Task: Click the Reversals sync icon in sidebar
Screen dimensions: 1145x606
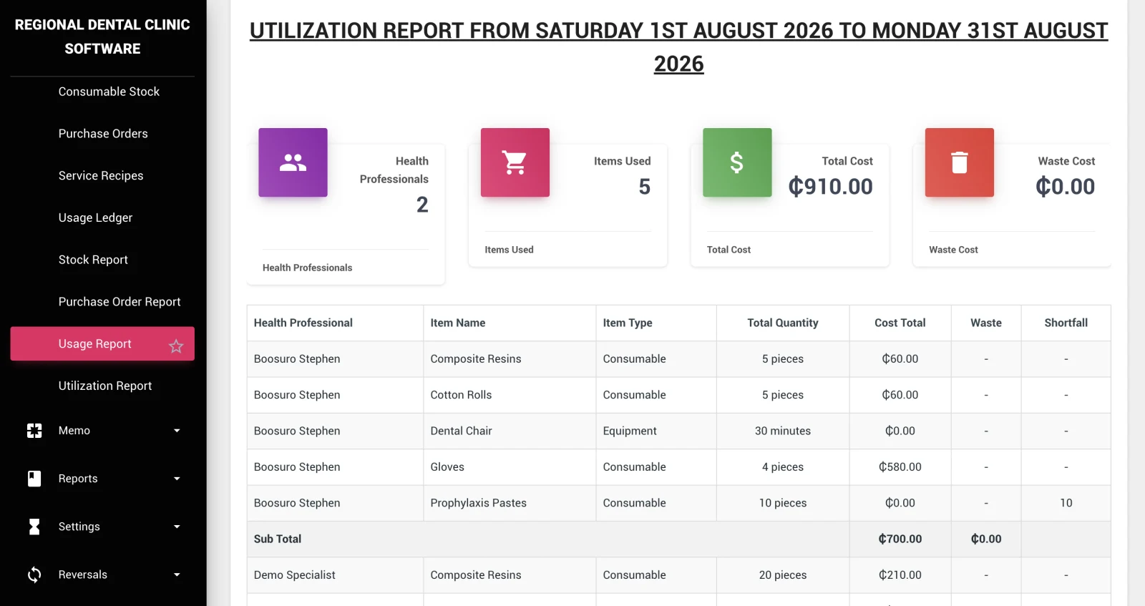Action: click(34, 575)
